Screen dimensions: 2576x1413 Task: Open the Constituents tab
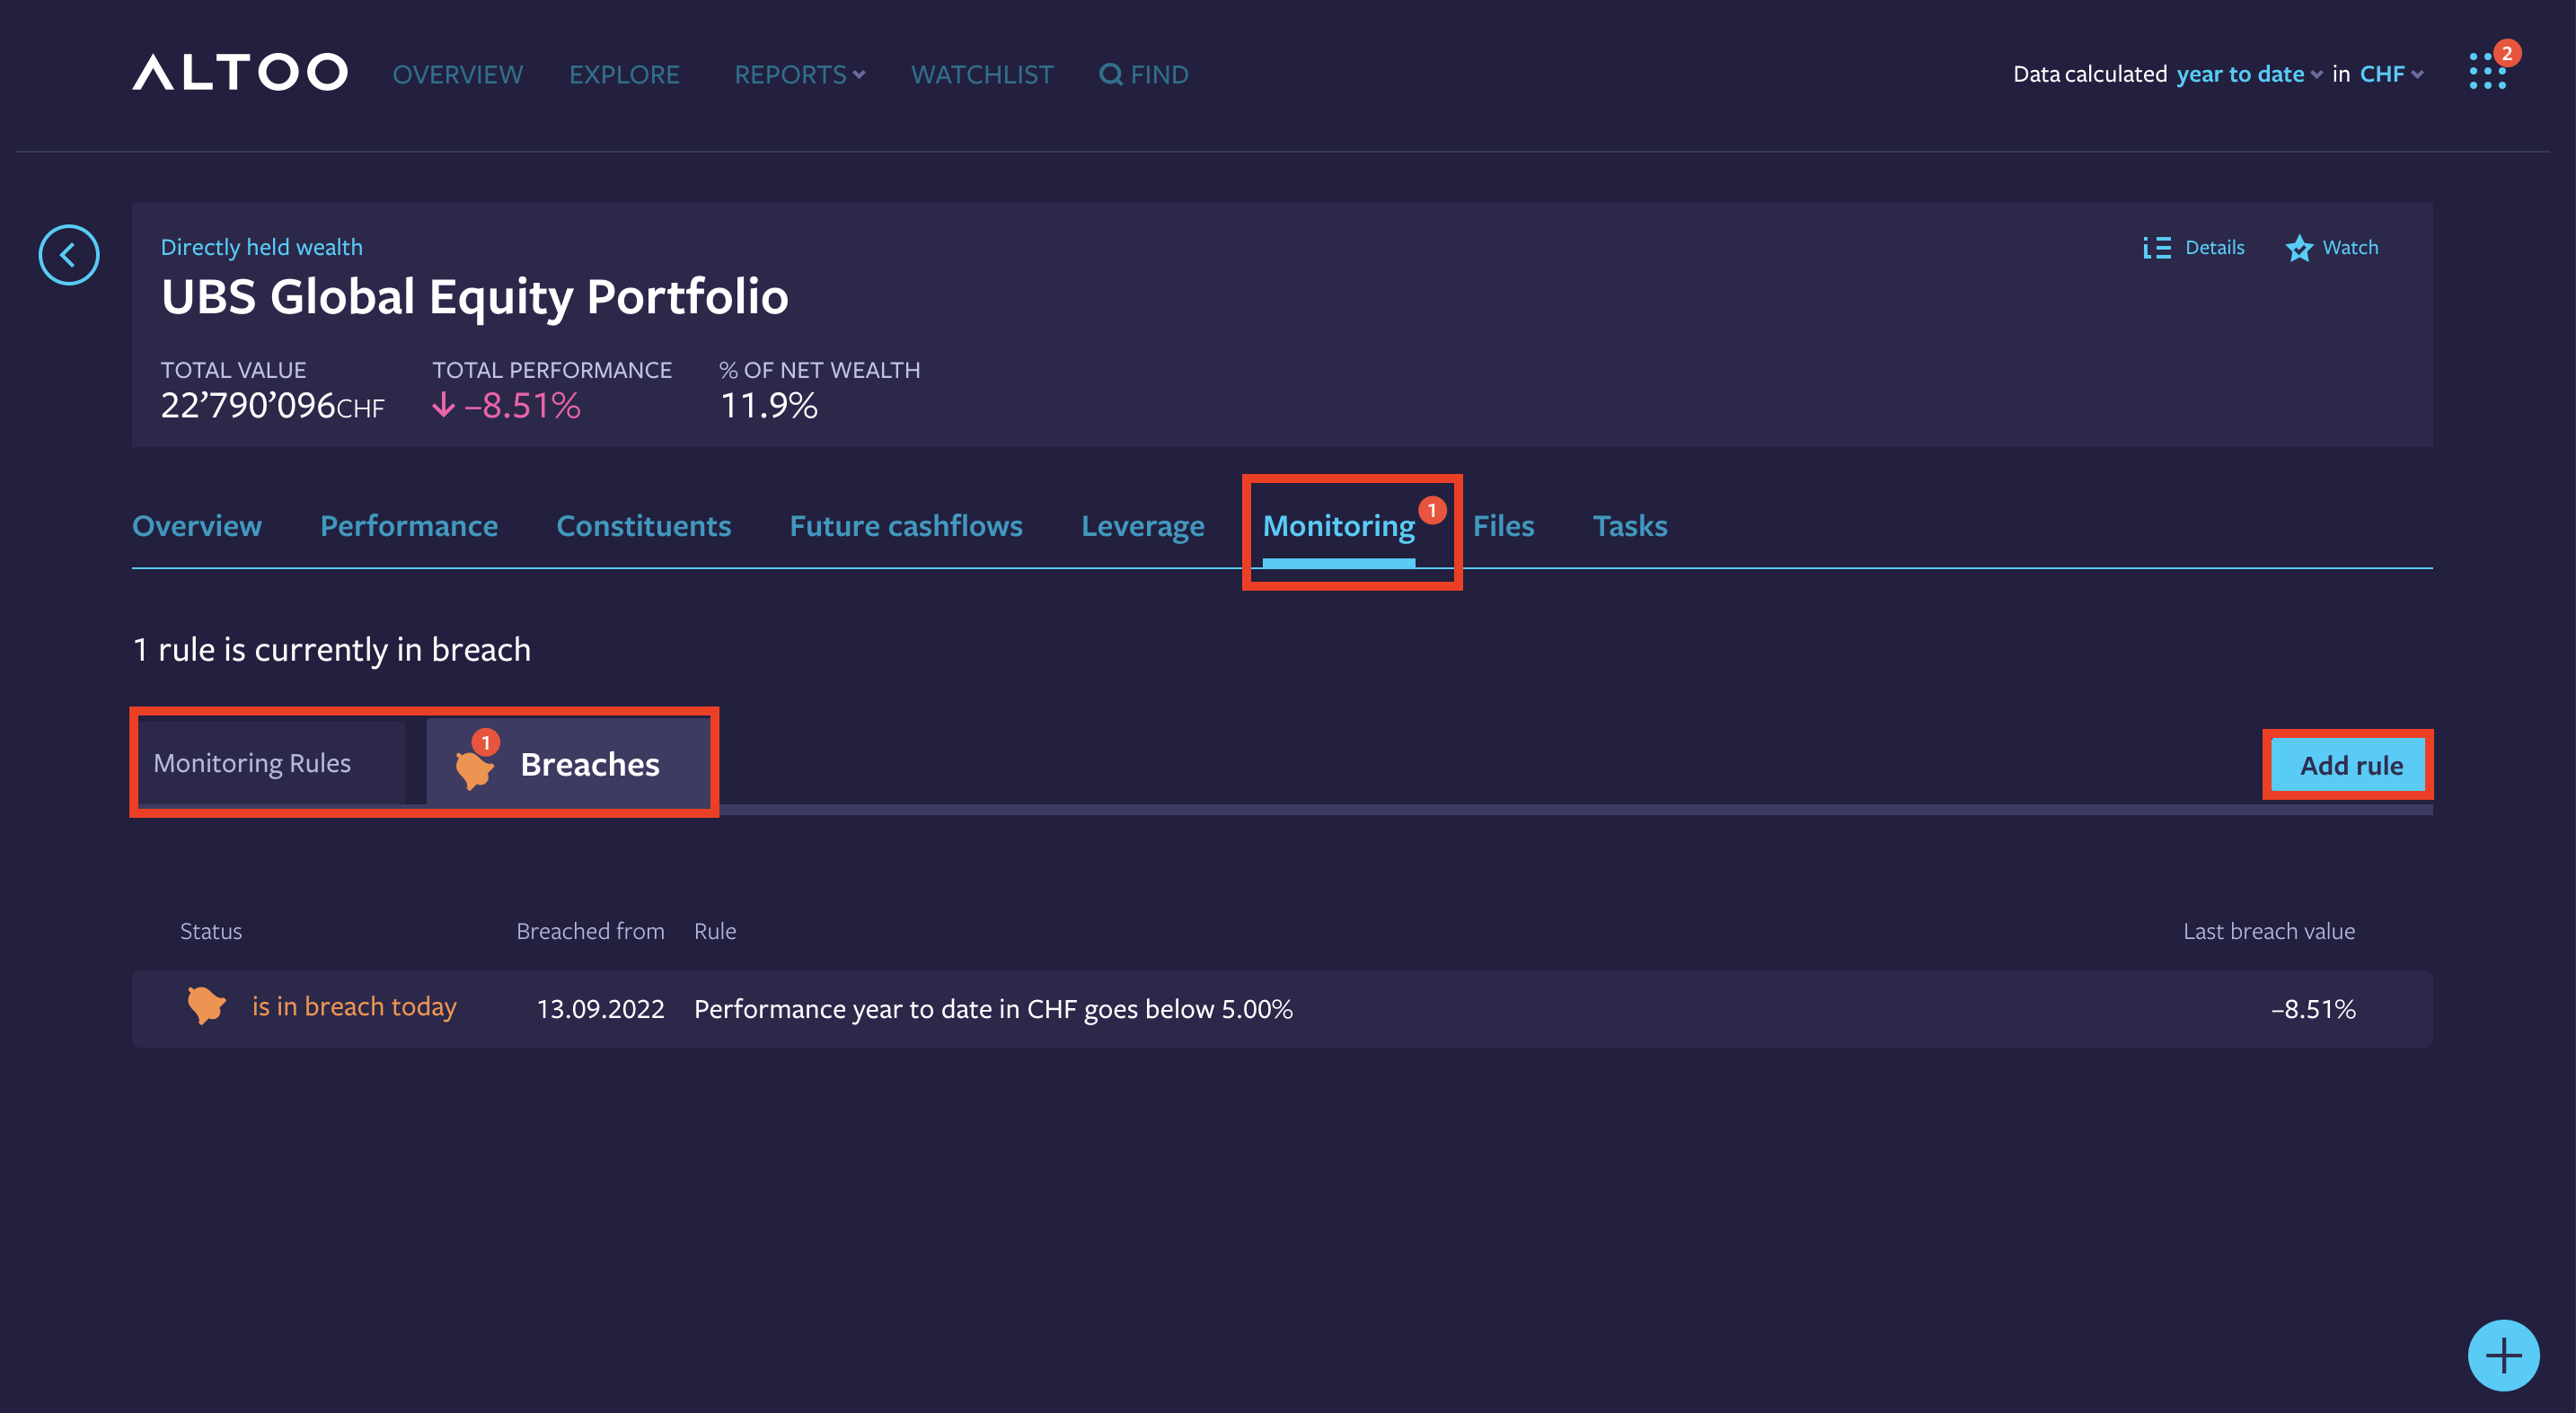click(643, 526)
